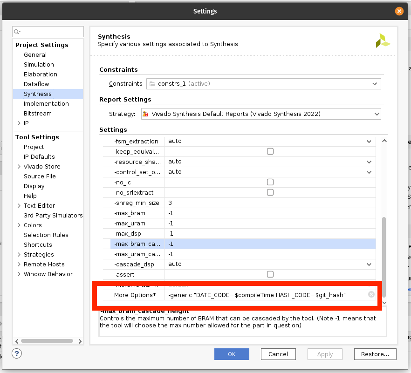Toggle the -assert checkbox

(x=270, y=274)
